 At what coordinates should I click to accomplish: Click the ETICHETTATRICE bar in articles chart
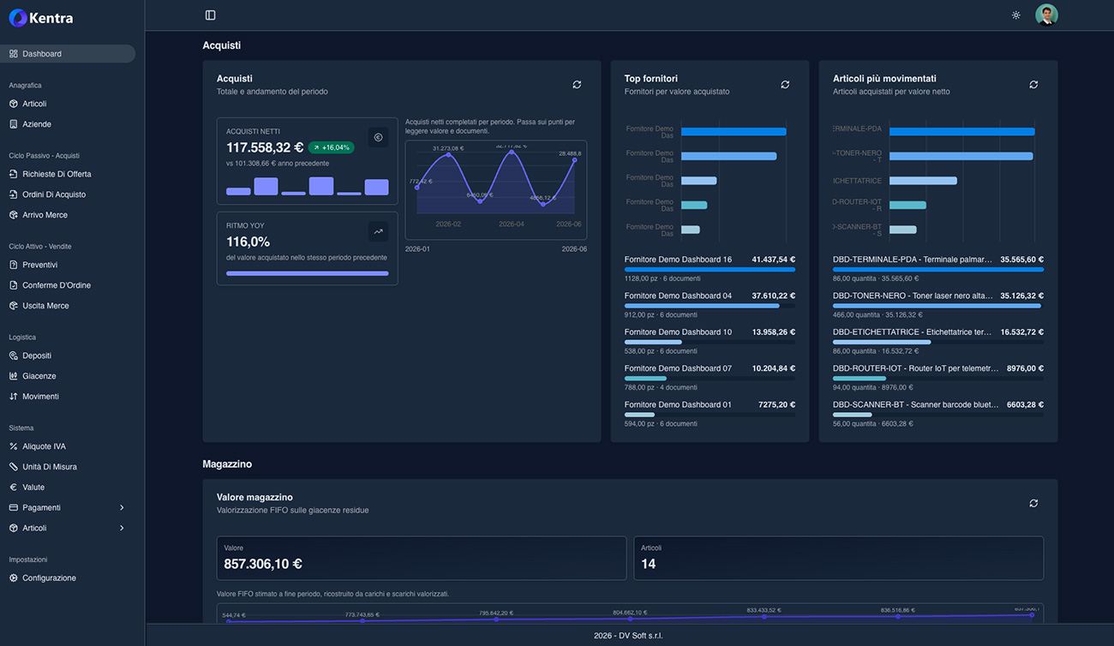(x=923, y=181)
